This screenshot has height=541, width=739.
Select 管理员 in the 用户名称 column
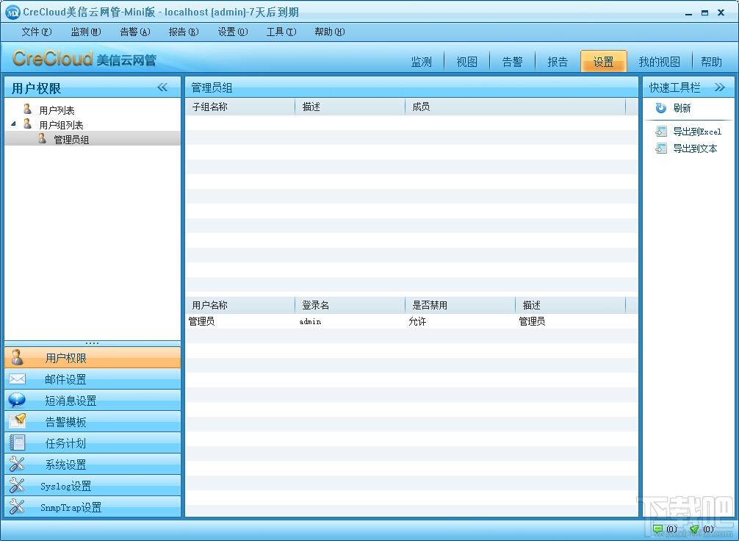coord(202,321)
